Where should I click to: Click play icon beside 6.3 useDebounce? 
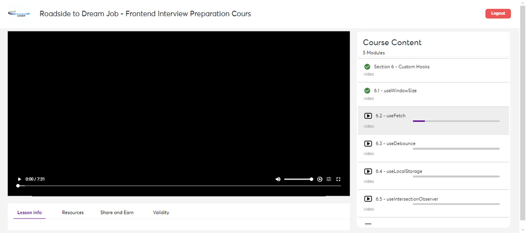point(368,143)
